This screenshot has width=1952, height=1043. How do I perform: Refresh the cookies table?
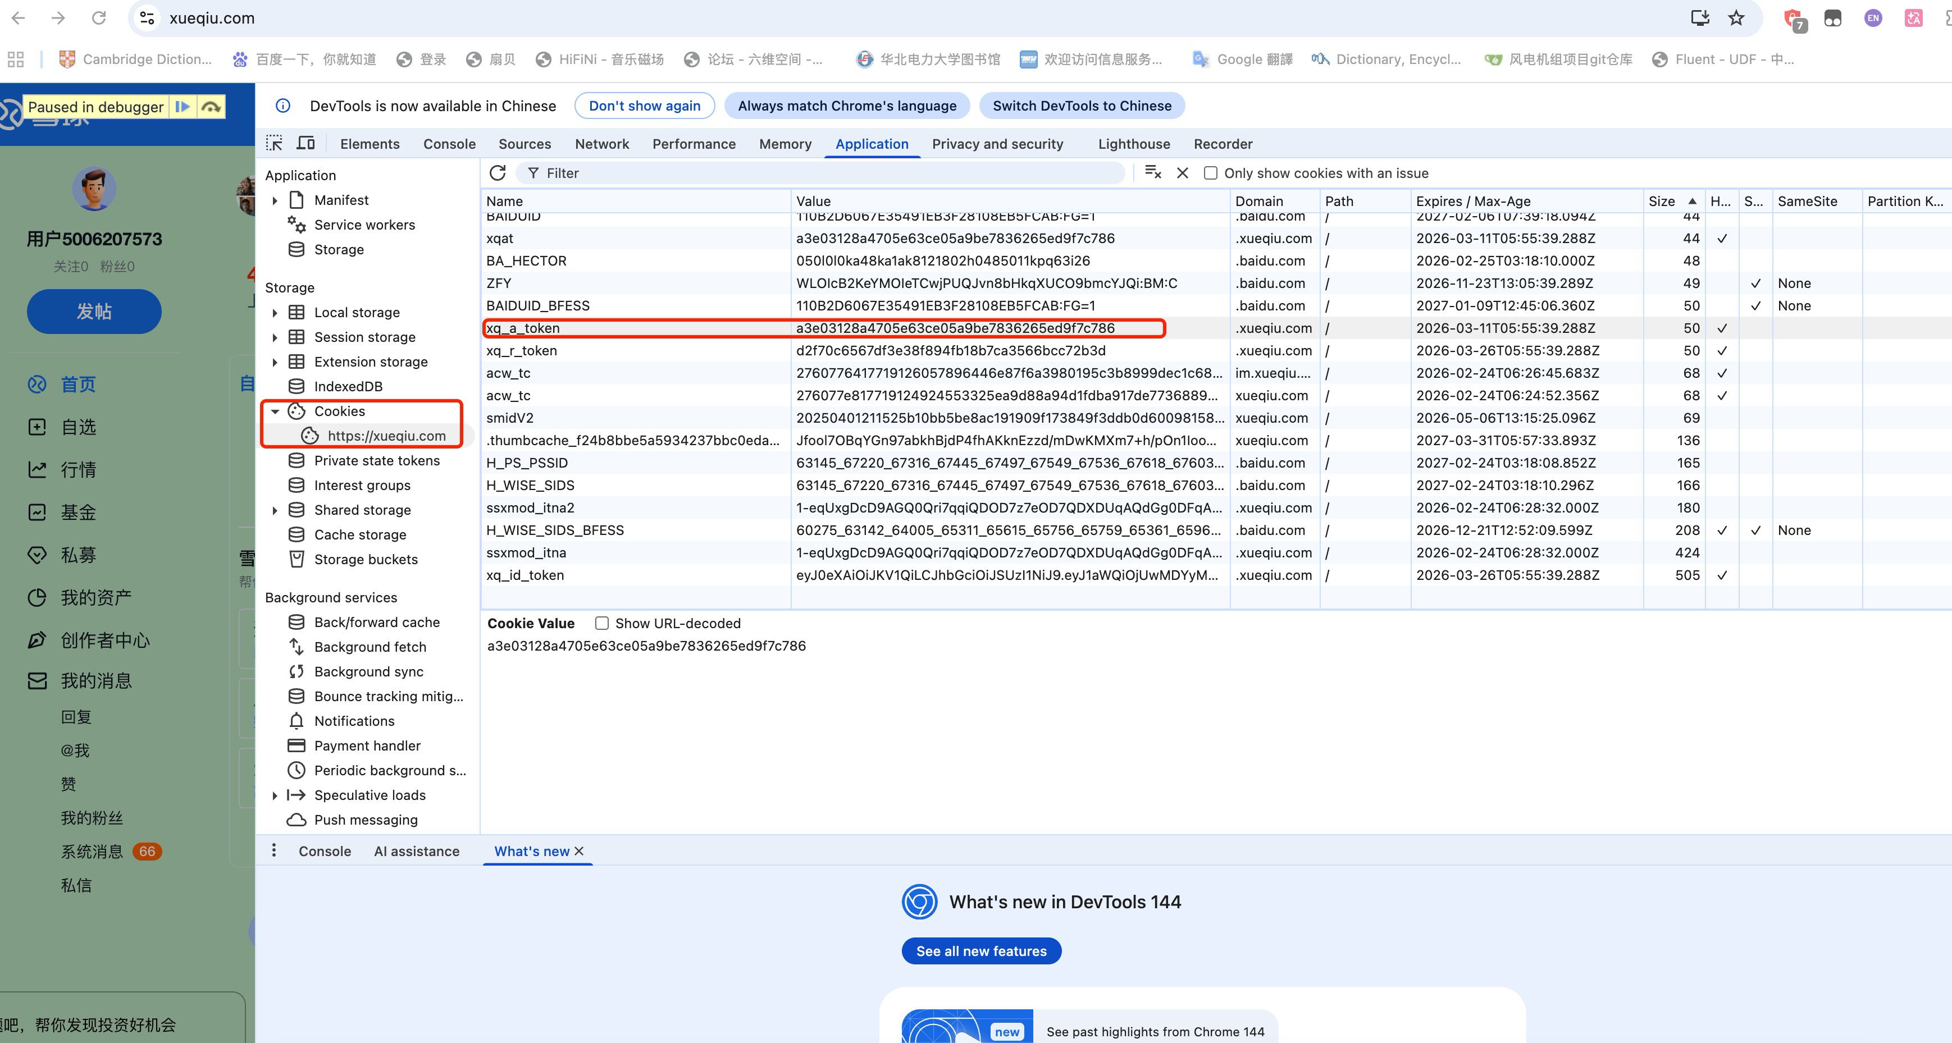[x=498, y=173]
